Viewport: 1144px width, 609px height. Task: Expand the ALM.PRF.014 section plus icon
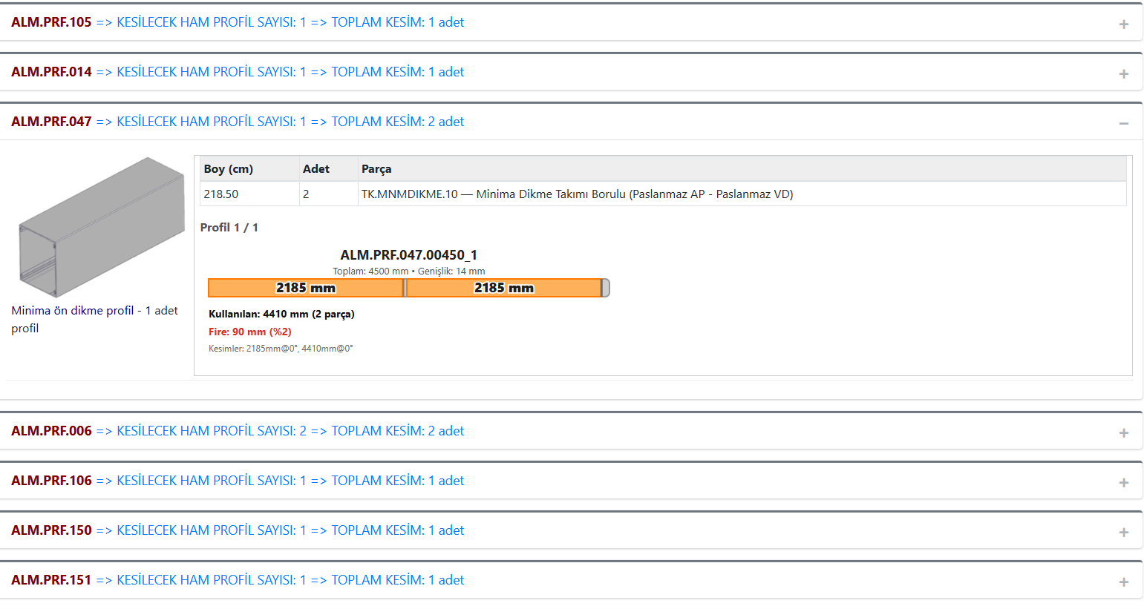coord(1123,74)
